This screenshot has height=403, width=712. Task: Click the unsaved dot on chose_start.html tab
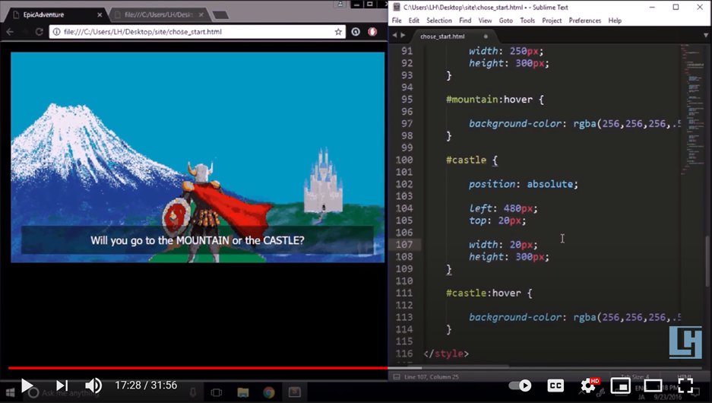(x=486, y=36)
